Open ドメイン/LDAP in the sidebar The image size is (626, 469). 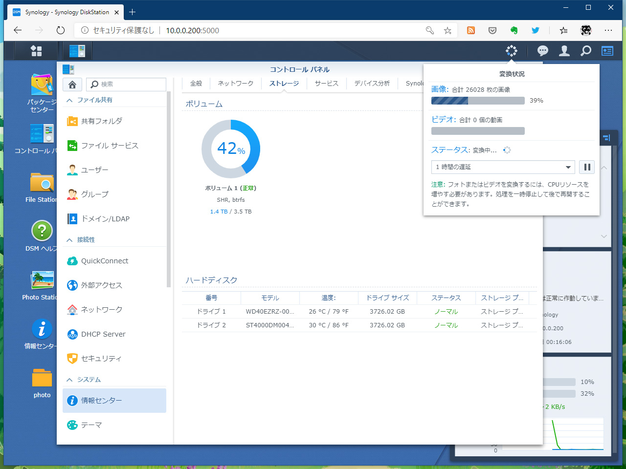click(114, 219)
